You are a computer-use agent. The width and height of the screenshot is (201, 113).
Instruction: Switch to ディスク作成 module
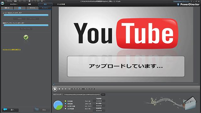point(61,4)
